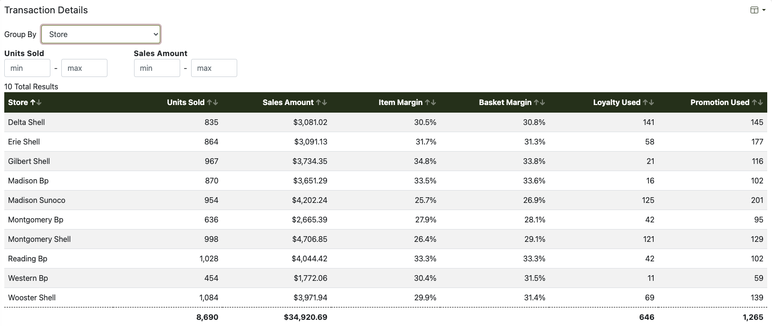The width and height of the screenshot is (772, 326).
Task: Click the 33.6% basket margin for Madison Bp
Action: point(534,181)
